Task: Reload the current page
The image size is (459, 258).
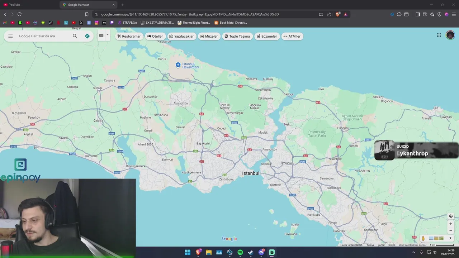Action: 19,14
